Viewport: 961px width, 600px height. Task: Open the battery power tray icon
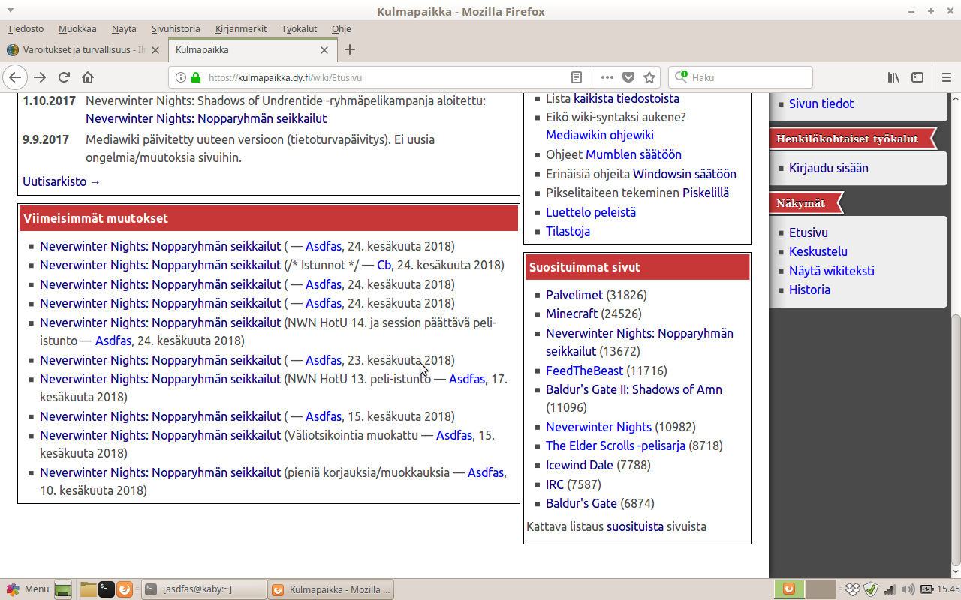(x=926, y=589)
